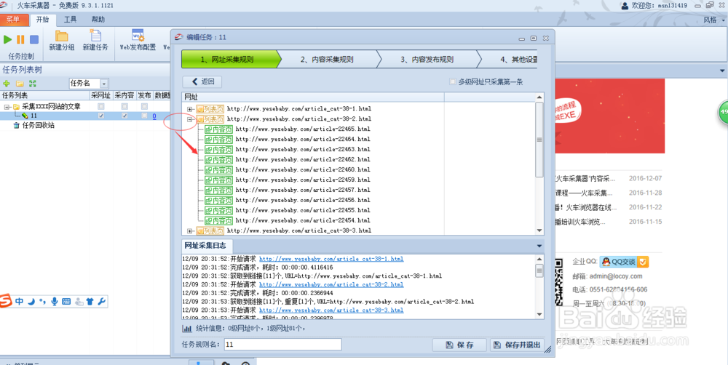The height and width of the screenshot is (365, 728).
Task: Click the log panel scrollbar down arrow
Action: (x=539, y=314)
